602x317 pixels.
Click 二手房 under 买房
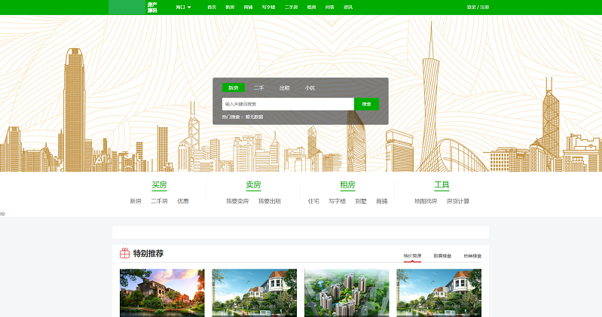tap(159, 201)
